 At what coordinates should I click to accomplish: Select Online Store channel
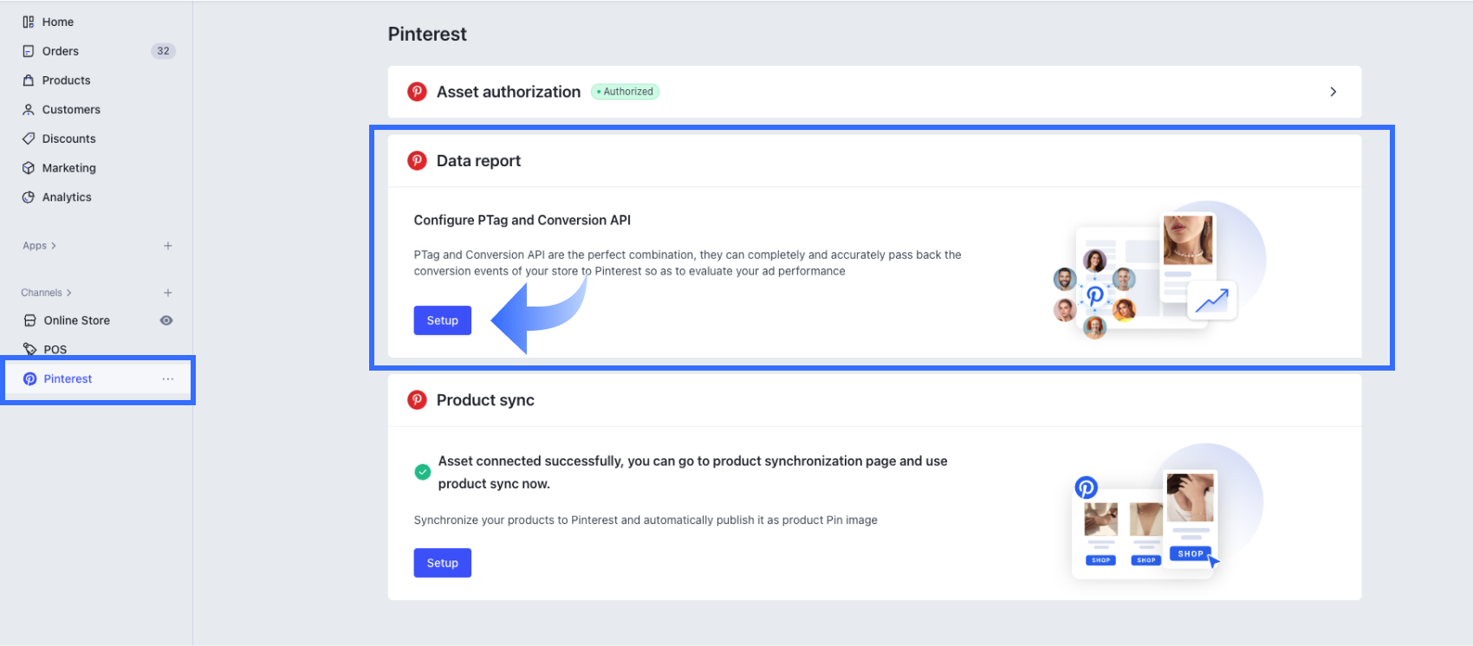[77, 320]
